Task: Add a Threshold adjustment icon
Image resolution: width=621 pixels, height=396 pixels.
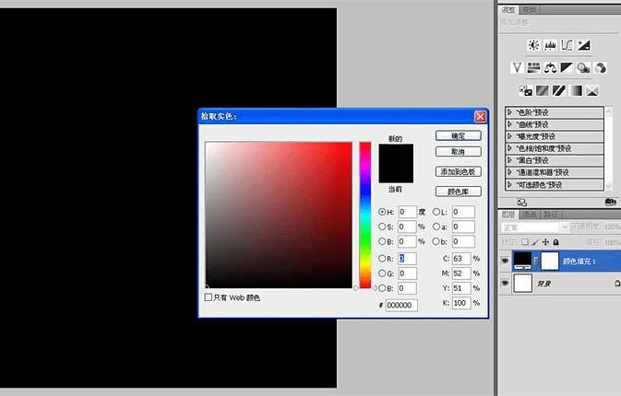Action: tap(559, 90)
